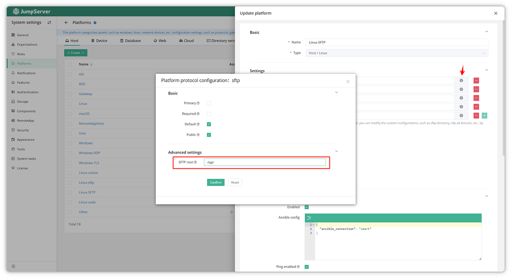This screenshot has width=511, height=278.
Task: Switch to the Database tab
Action: 130,41
